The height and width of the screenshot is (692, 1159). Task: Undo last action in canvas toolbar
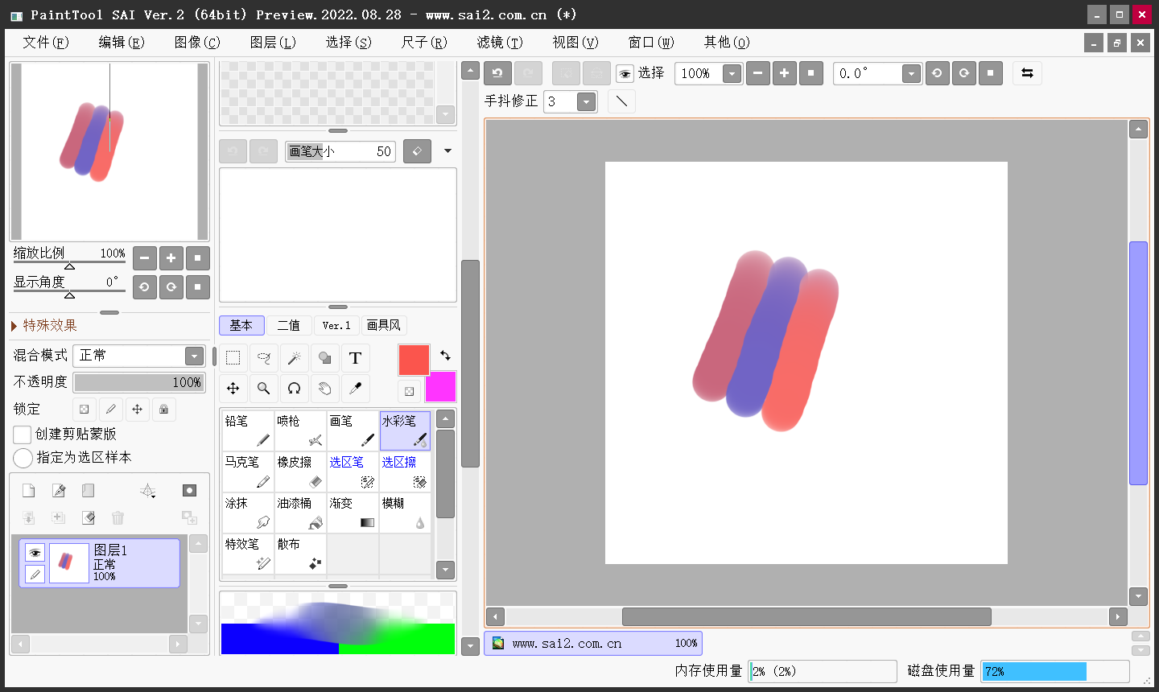click(497, 73)
